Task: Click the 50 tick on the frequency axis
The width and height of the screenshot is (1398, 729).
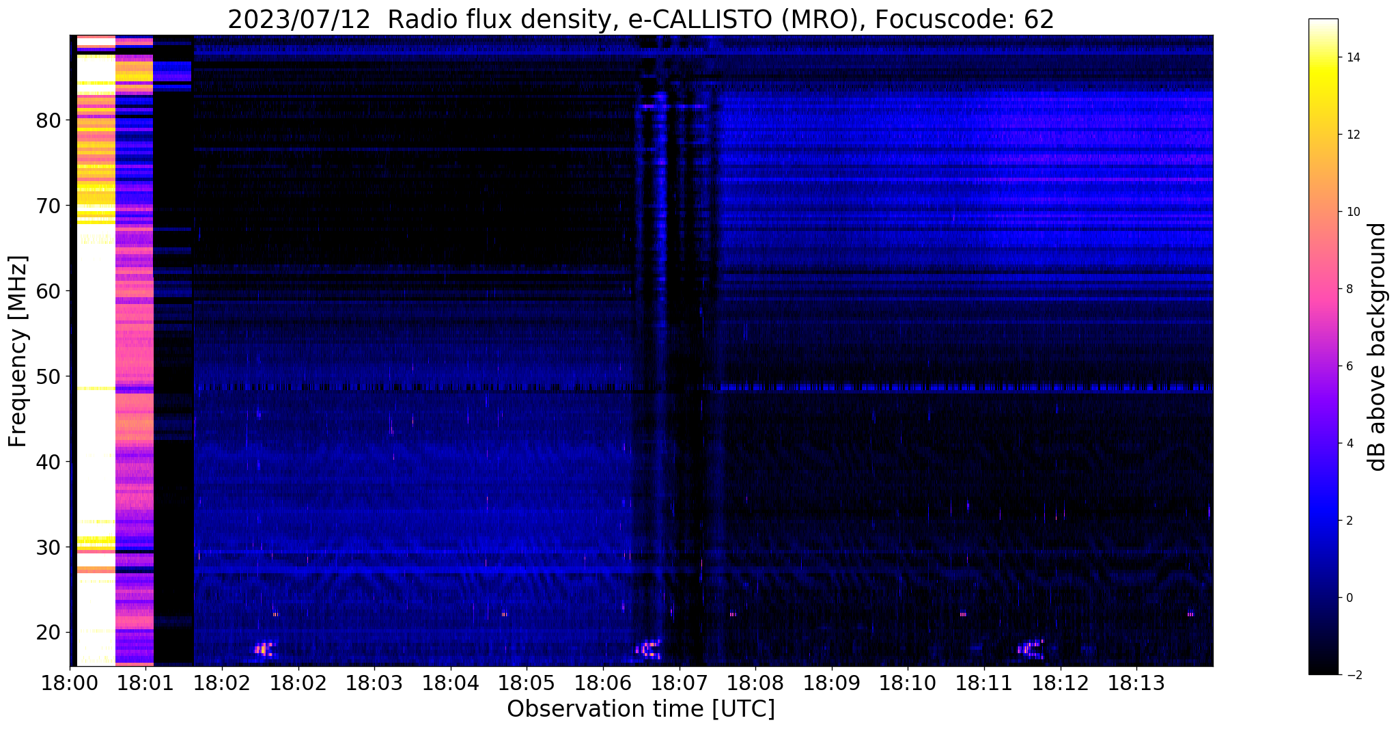Action: 49,376
